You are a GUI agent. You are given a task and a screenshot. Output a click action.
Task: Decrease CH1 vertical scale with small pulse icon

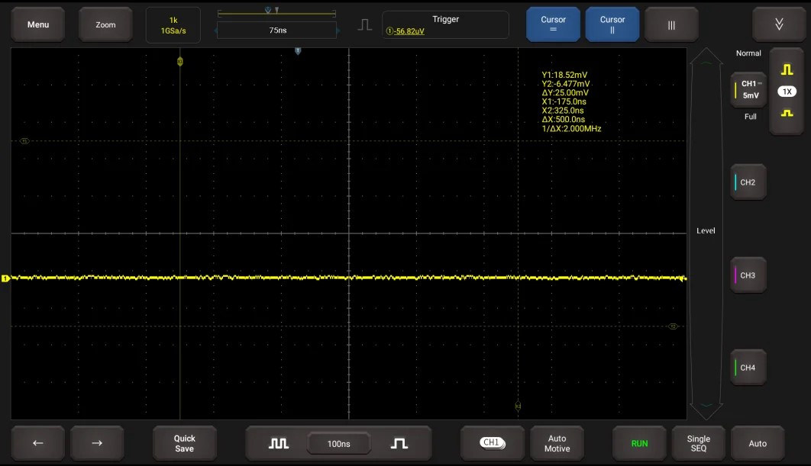click(787, 113)
